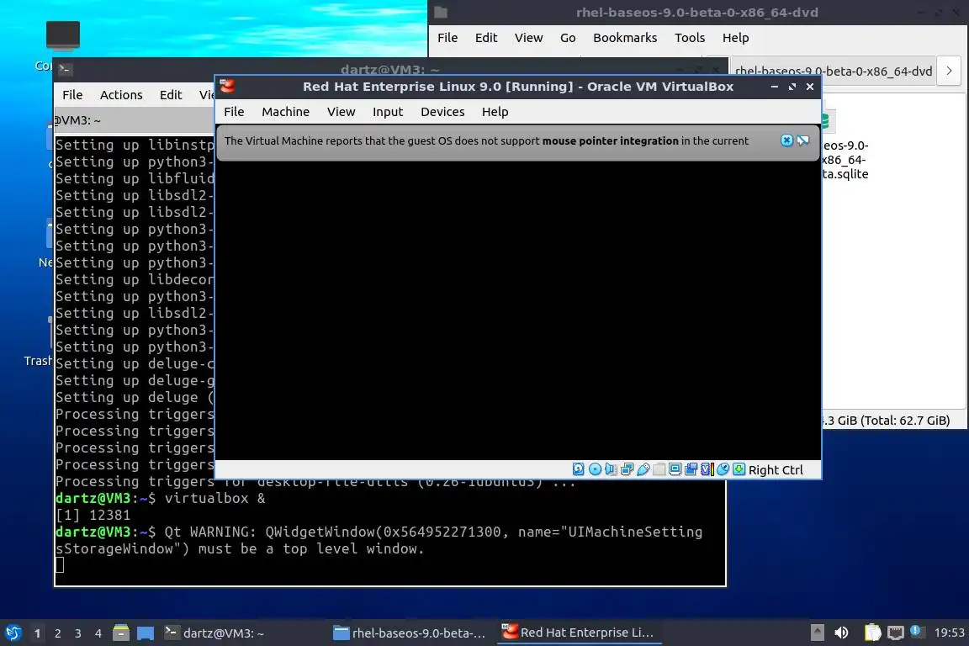Switch to rhel-baseos file manager taskbar entry
969x646 pixels.
coord(409,633)
